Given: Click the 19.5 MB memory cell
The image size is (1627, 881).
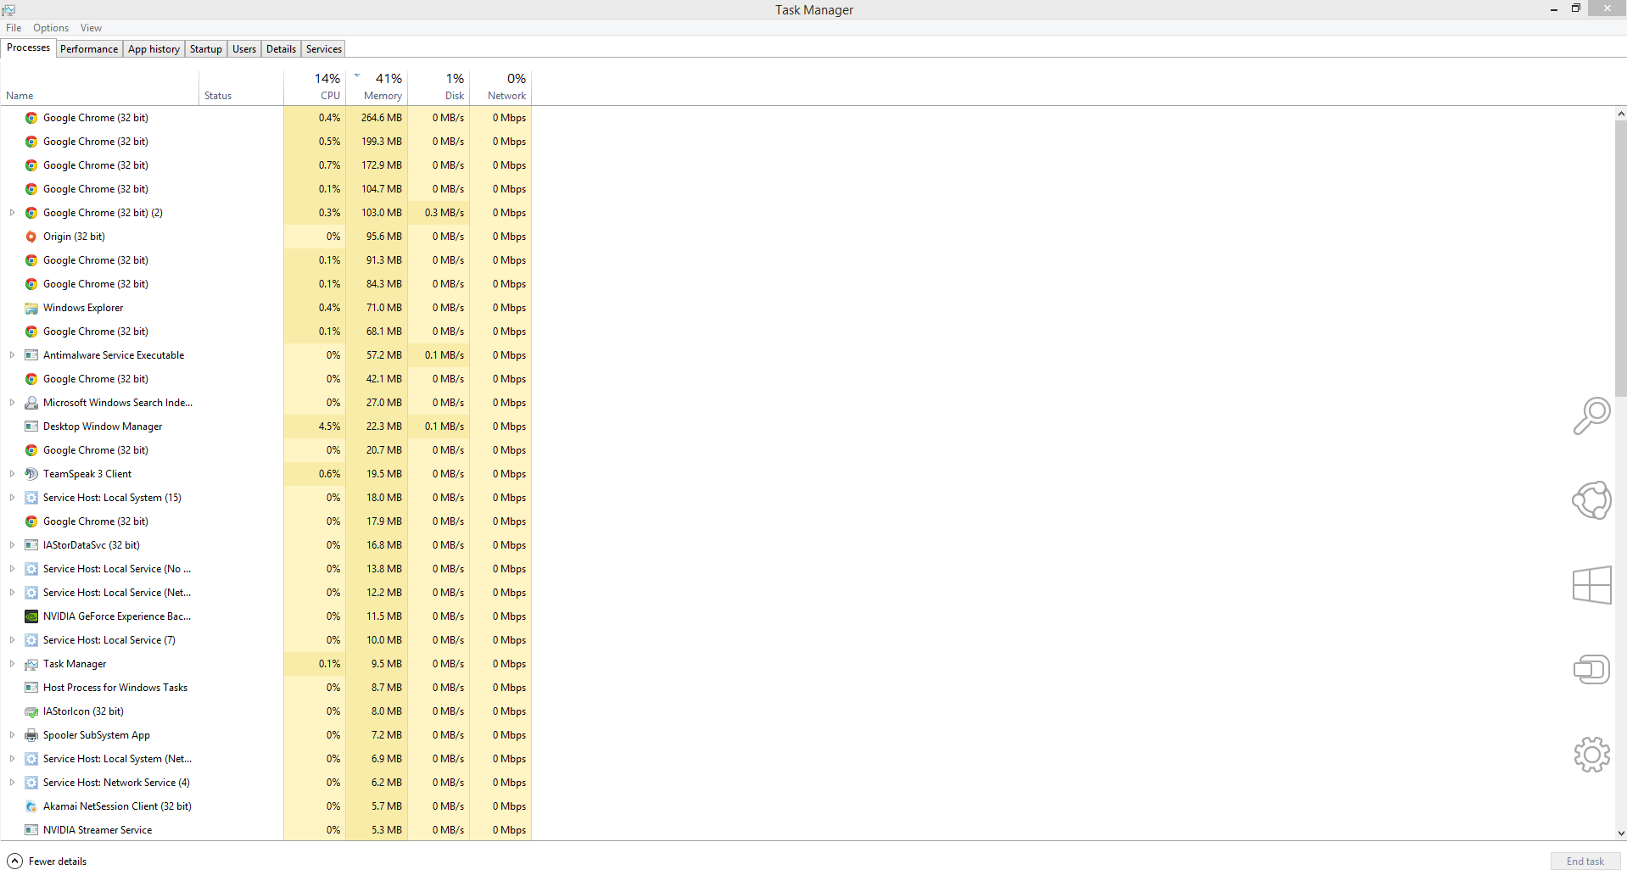Looking at the screenshot, I should point(377,474).
